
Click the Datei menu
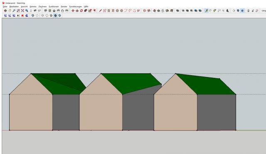(5, 7)
